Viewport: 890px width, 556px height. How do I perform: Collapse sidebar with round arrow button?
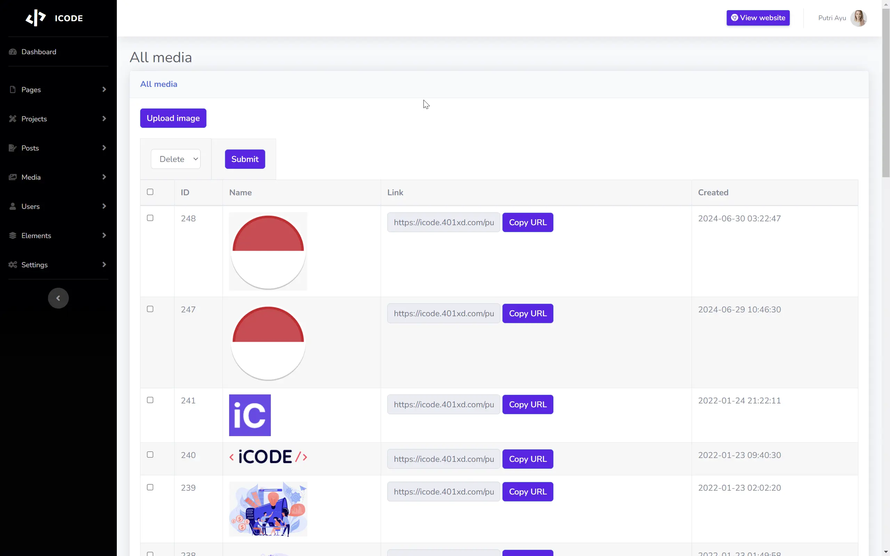pyautogui.click(x=58, y=298)
